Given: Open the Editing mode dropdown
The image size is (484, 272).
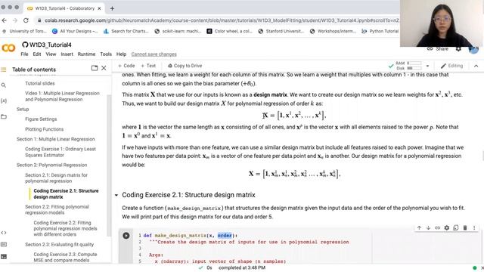Looking at the screenshot, I should [x=452, y=66].
